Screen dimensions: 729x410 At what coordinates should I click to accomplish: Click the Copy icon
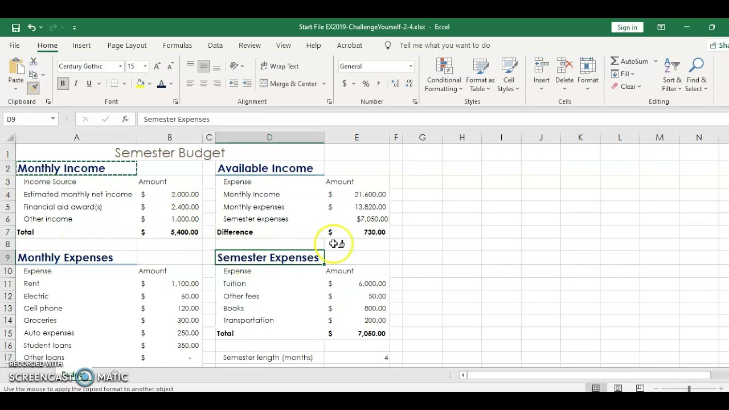33,75
